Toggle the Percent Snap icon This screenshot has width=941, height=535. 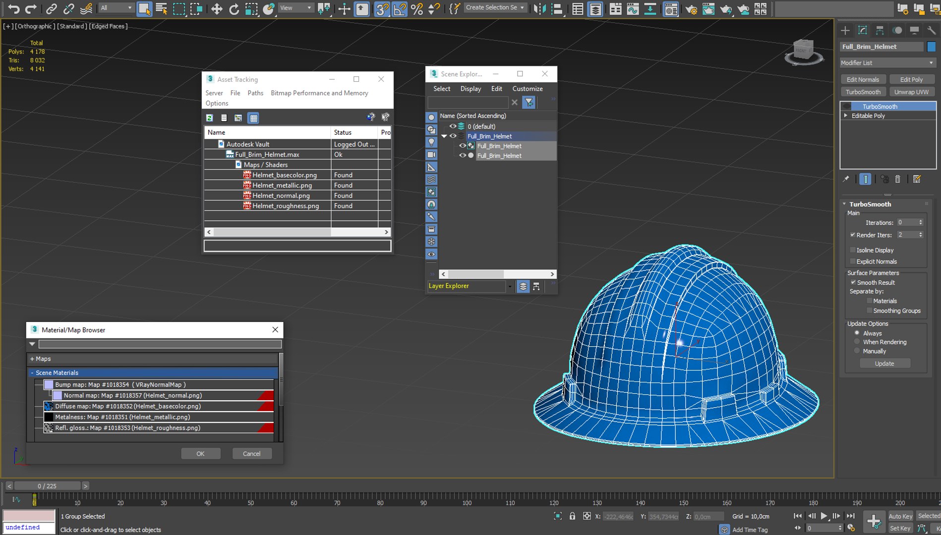[x=417, y=8]
